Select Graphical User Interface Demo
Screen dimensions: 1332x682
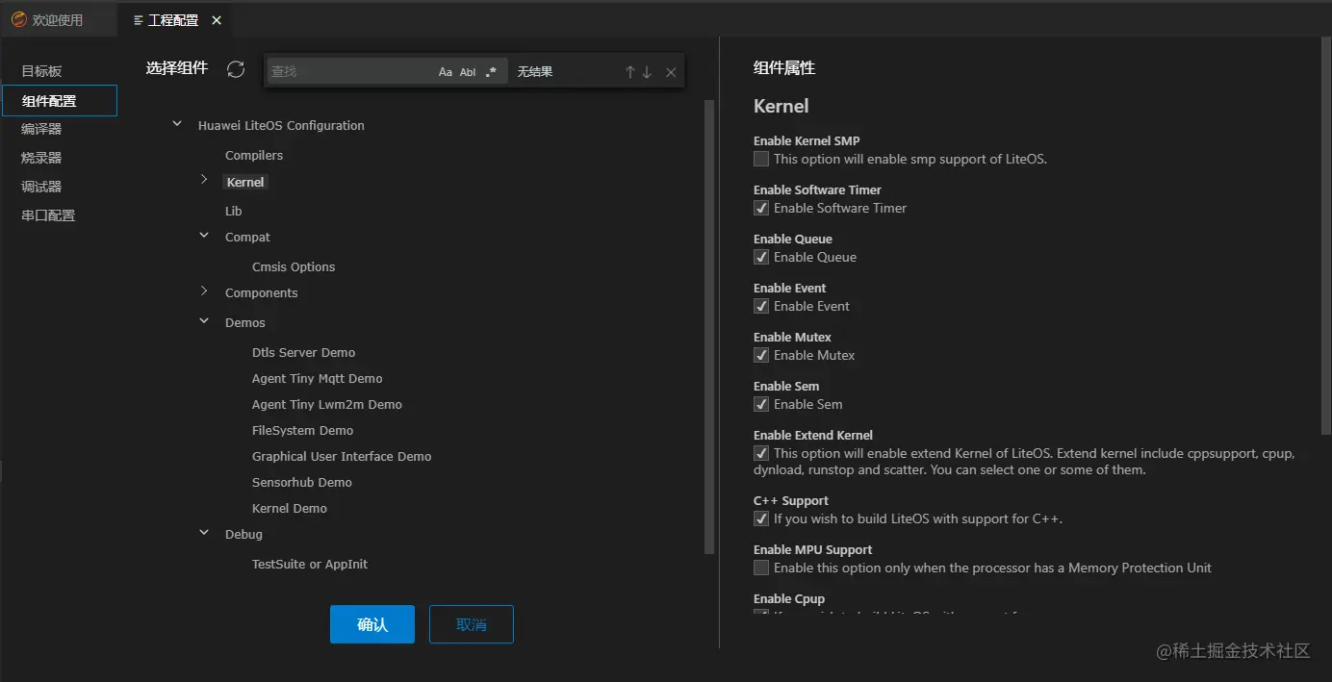click(x=342, y=456)
